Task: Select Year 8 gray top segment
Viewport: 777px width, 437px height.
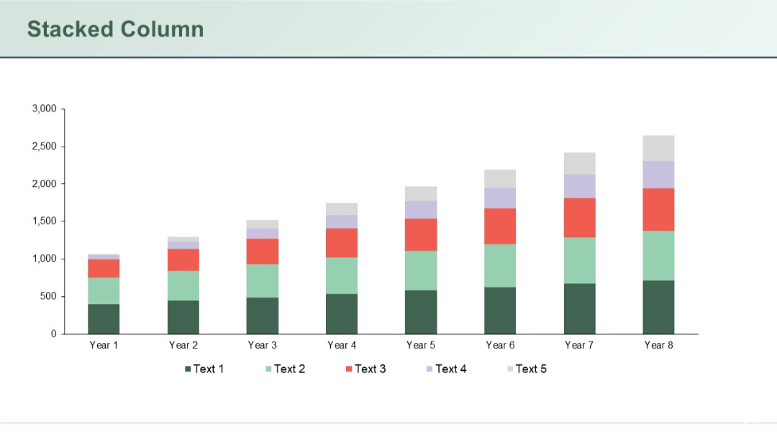Action: [x=658, y=148]
